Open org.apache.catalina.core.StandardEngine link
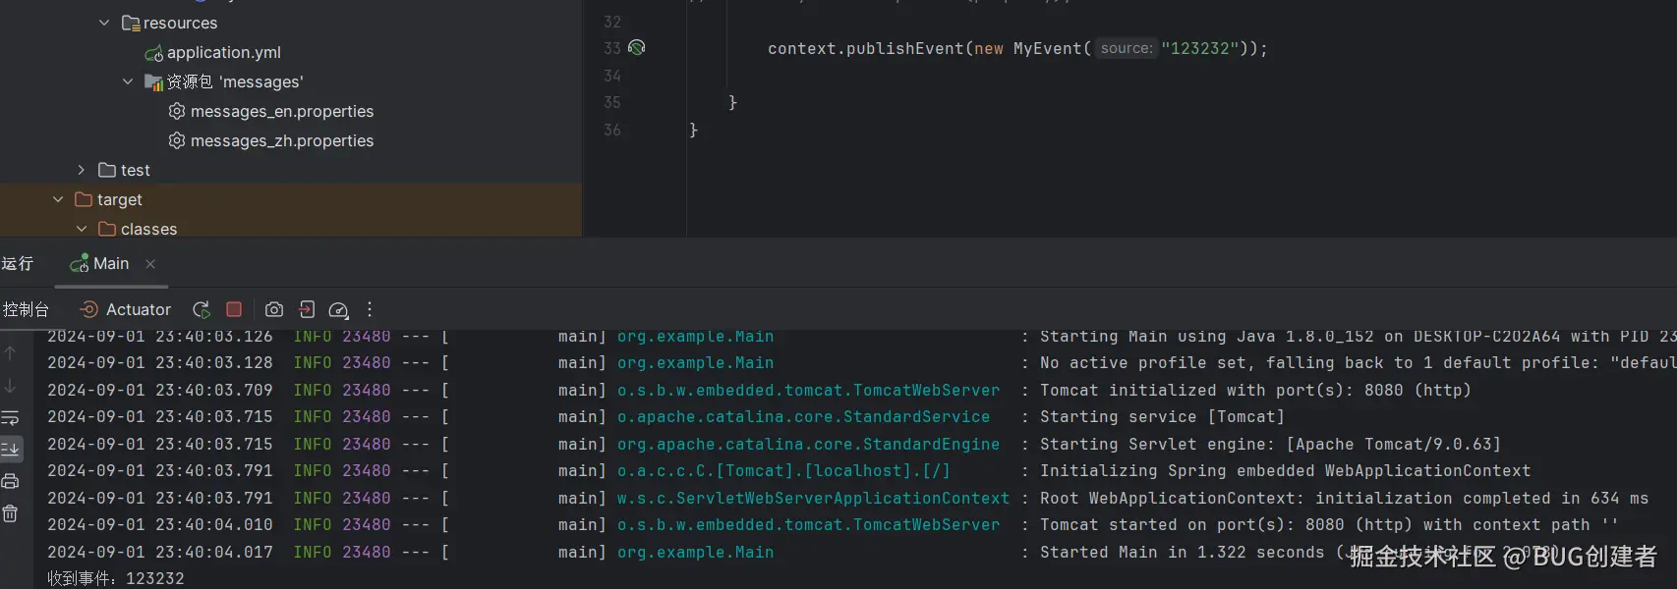Image resolution: width=1677 pixels, height=589 pixels. (x=808, y=445)
